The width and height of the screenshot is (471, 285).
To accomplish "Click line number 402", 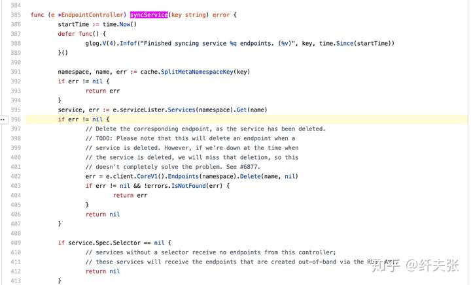I will point(16,176).
